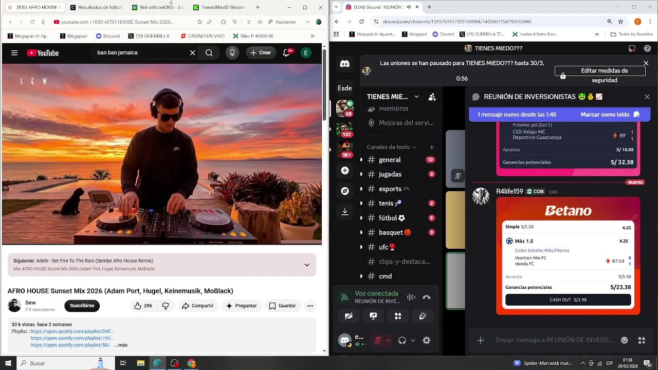Turn on camera in Discord voice panel

tap(349, 316)
